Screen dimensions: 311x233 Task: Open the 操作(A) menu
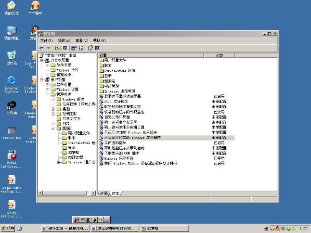[x=64, y=40]
